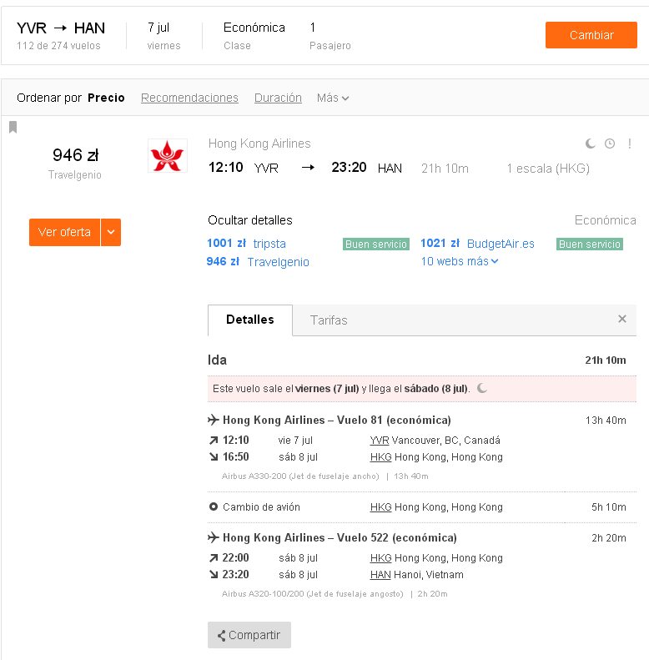
Task: Click the Hong Kong Airlines logo
Action: coord(167,156)
